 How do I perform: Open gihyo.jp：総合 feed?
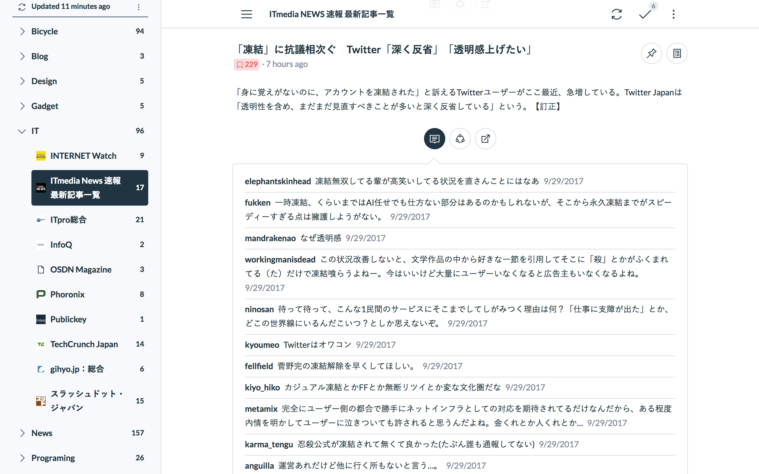tap(90, 369)
